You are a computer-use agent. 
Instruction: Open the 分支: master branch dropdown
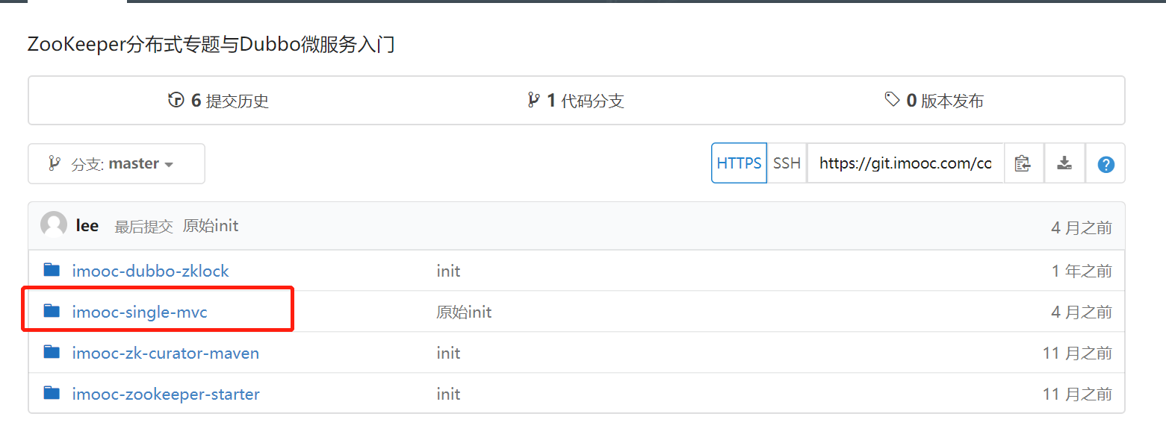[117, 163]
